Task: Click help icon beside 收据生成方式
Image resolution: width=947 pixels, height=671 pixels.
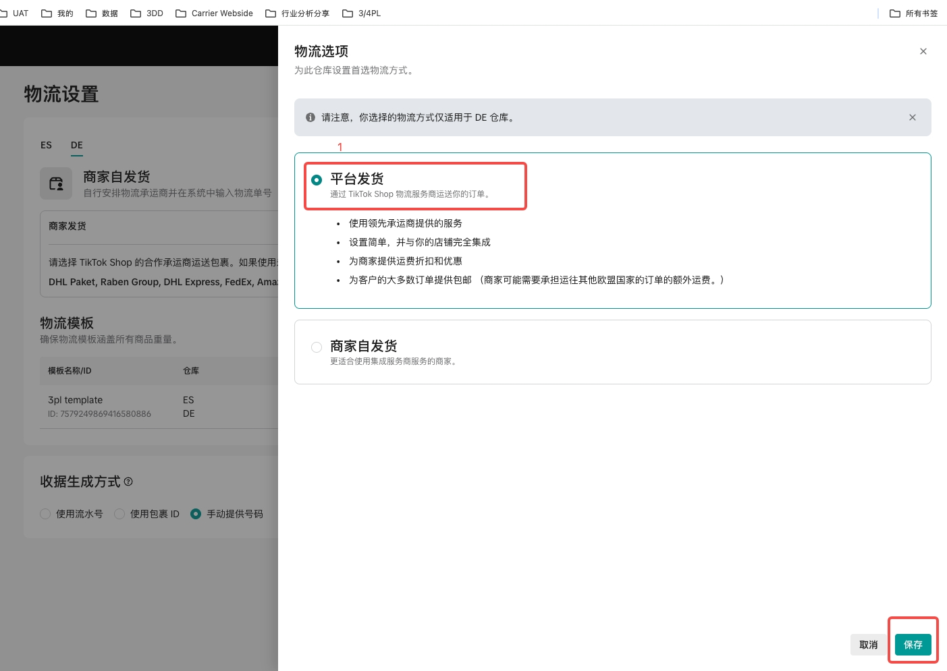Action: click(x=128, y=482)
